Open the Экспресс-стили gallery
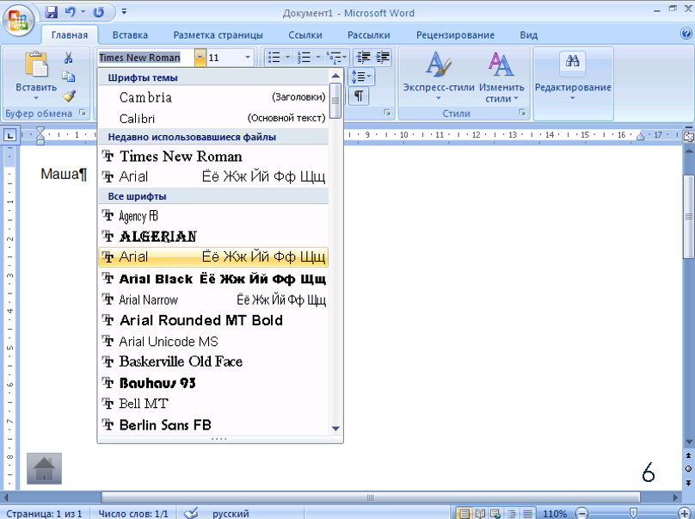 click(x=439, y=77)
